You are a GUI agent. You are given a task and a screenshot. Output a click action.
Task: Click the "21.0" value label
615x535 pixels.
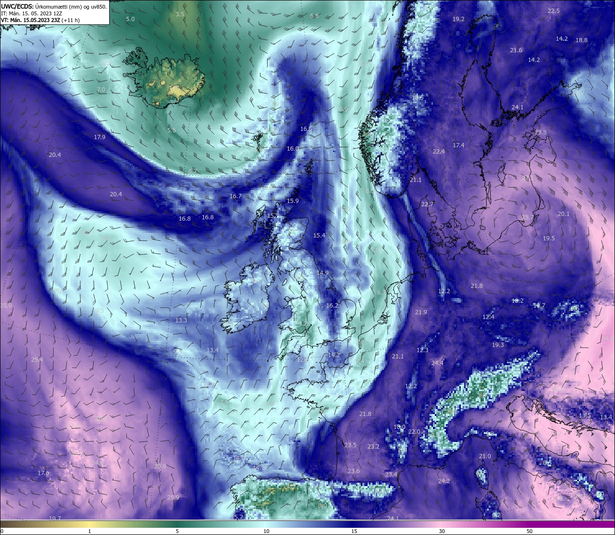tap(485, 457)
